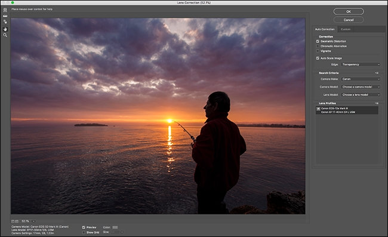
Task: Enable Chromatic Aberration correction
Action: (x=318, y=46)
